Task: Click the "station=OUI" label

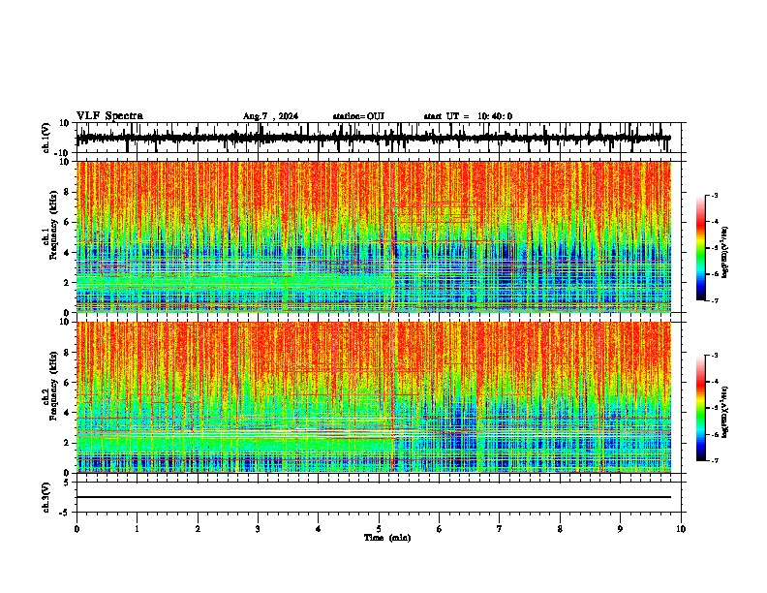Action: coord(358,116)
